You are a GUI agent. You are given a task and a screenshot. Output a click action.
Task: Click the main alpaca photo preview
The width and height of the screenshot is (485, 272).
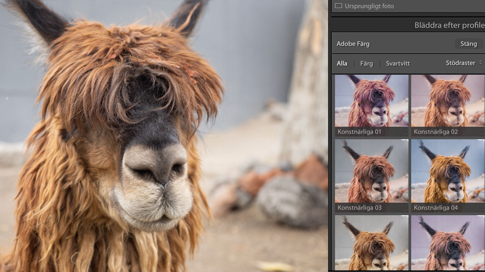pyautogui.click(x=164, y=136)
